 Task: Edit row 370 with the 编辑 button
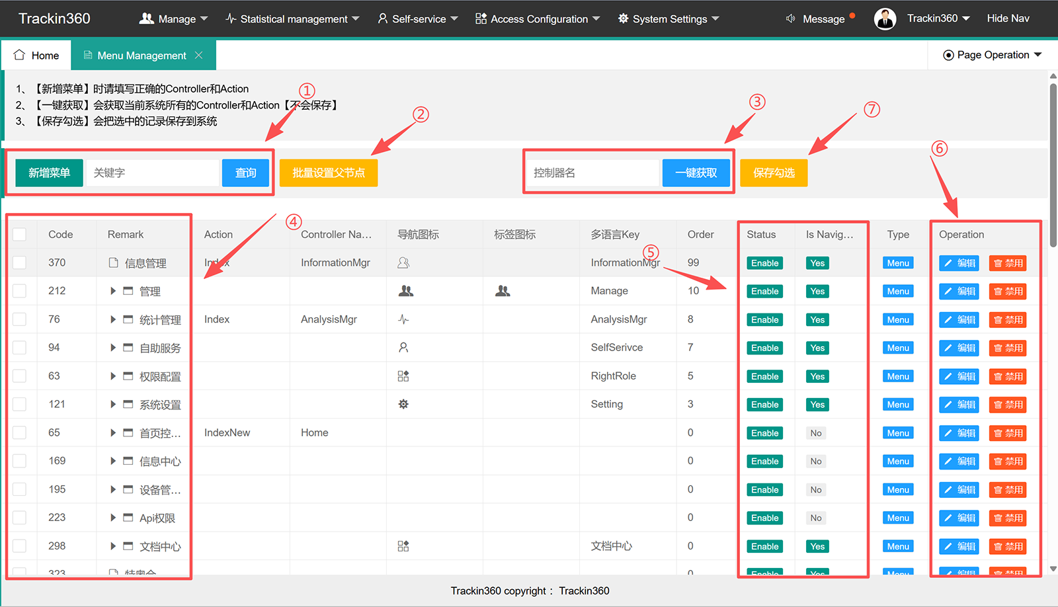959,263
